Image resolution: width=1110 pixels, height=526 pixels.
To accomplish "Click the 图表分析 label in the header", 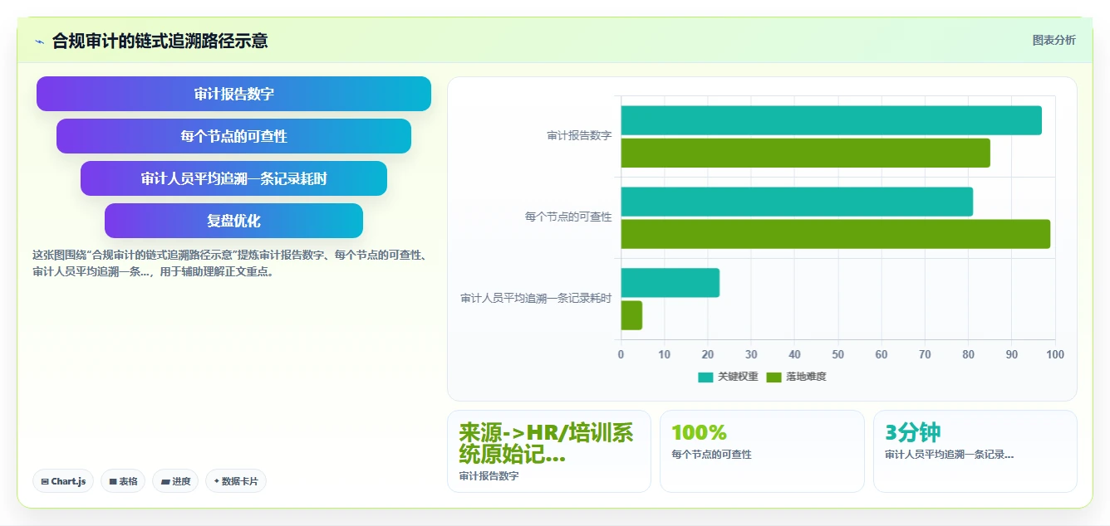I will pyautogui.click(x=1054, y=40).
